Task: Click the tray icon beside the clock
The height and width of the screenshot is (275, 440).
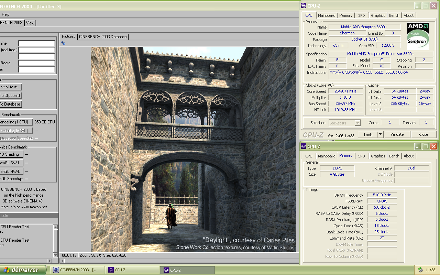Action: [x=421, y=270]
